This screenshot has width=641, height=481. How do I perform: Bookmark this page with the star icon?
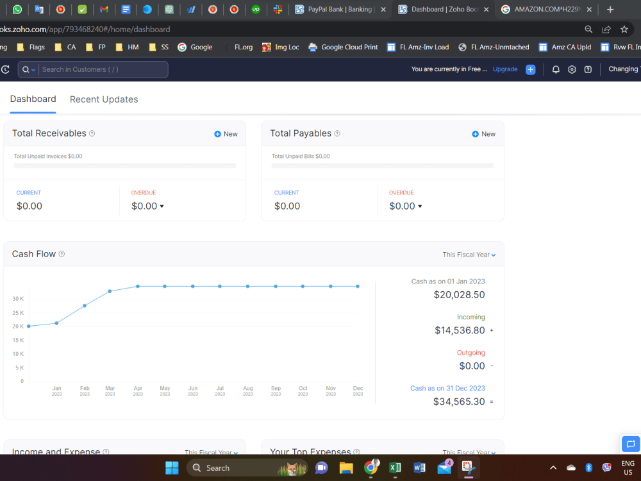coord(624,29)
